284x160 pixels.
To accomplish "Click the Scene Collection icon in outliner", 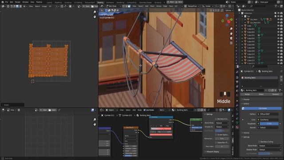I will tap(239, 10).
